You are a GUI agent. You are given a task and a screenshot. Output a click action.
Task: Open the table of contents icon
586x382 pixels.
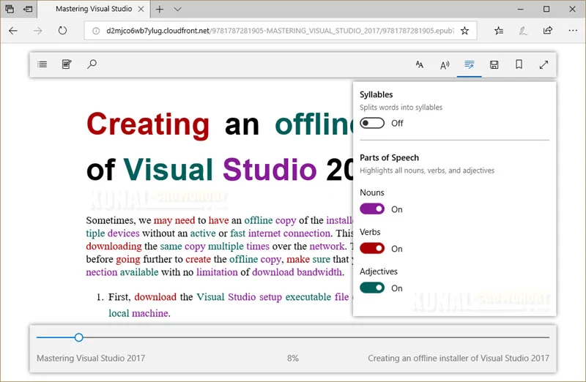pyautogui.click(x=42, y=64)
